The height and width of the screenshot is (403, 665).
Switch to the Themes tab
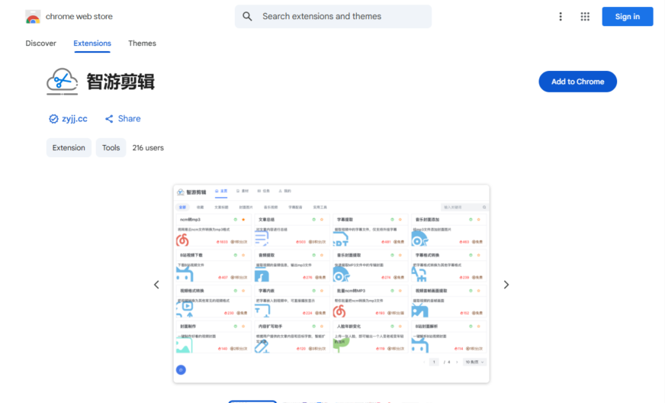pyautogui.click(x=142, y=44)
